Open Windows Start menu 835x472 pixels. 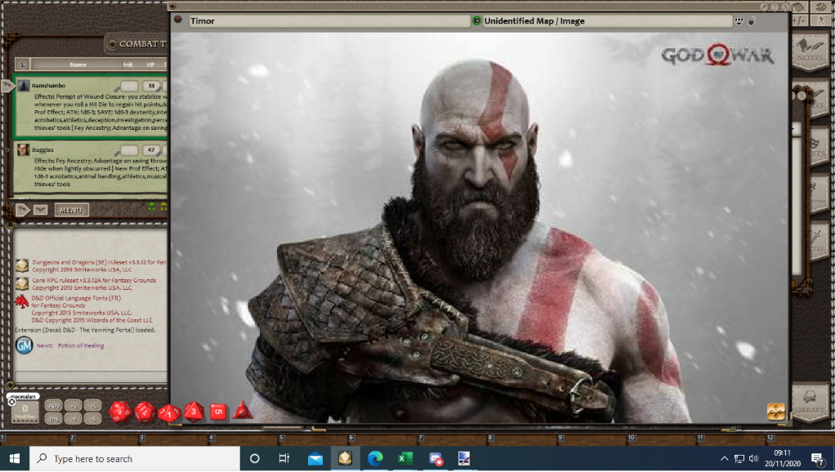15,459
